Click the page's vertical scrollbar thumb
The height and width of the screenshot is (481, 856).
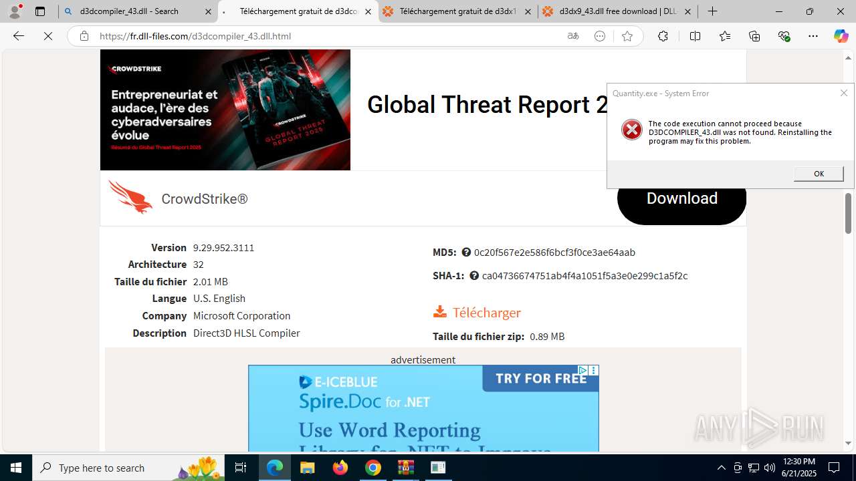[x=848, y=214]
